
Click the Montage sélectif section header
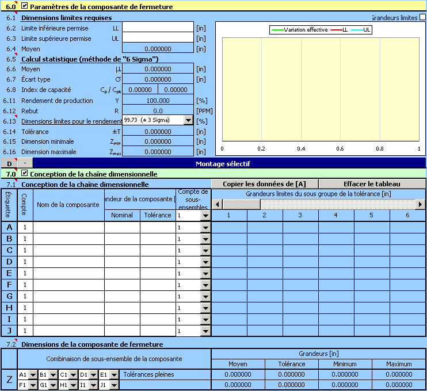tap(223, 163)
